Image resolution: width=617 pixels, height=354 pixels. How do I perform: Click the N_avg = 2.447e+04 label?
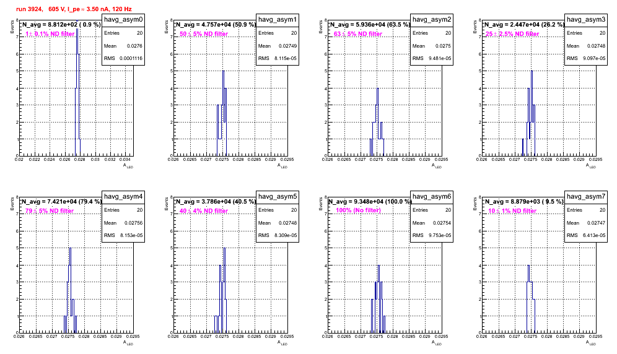(x=523, y=24)
